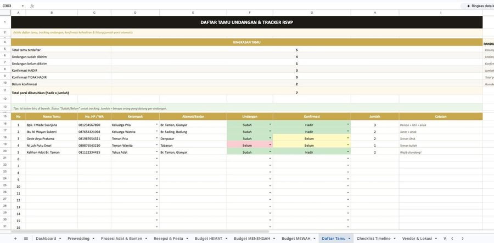Select the Denpasar address cell
The image size is (494, 243).
coord(193,138)
